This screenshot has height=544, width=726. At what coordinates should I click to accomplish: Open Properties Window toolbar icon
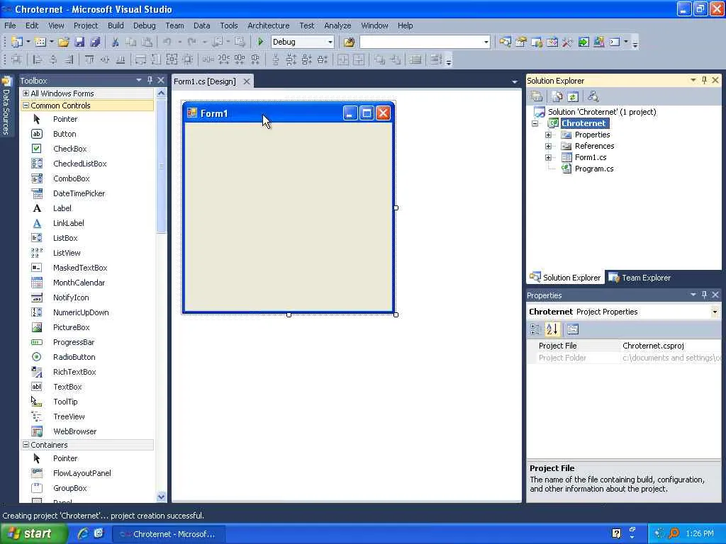[521, 42]
